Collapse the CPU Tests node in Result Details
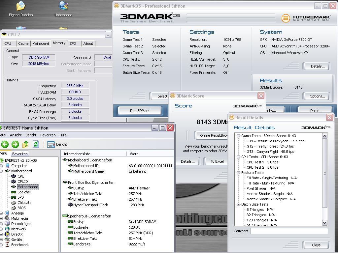 (x=238, y=157)
